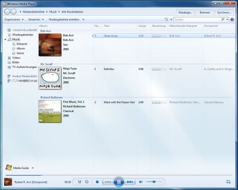Switch to the Brennen tab
Image resolution: width=238 pixels, height=190 pixels.
[205, 13]
